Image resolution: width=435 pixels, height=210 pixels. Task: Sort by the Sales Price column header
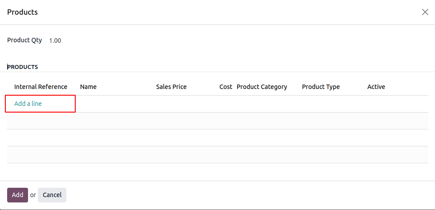click(171, 87)
